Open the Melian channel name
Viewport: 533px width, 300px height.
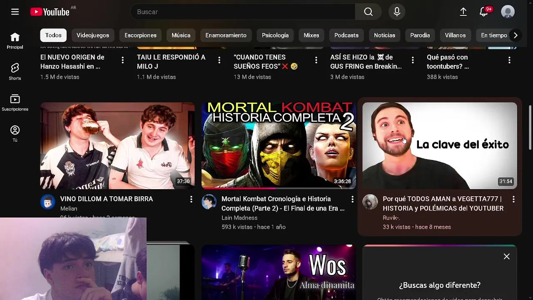(69, 209)
